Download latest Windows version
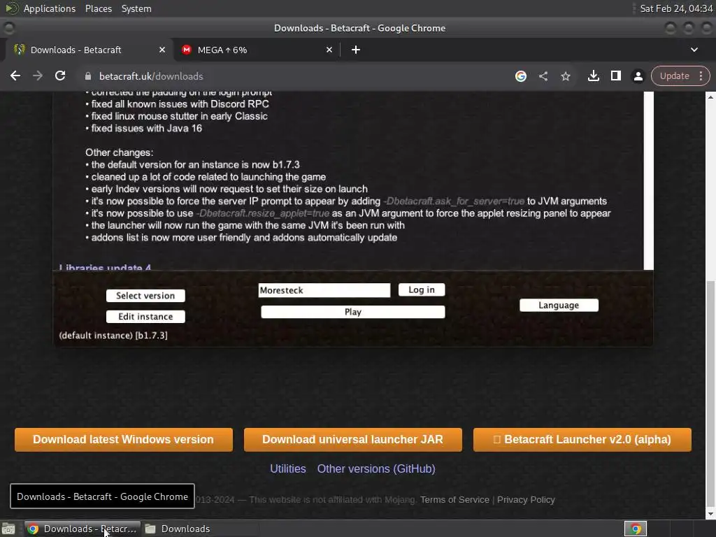Image resolution: width=716 pixels, height=537 pixels. (x=123, y=440)
